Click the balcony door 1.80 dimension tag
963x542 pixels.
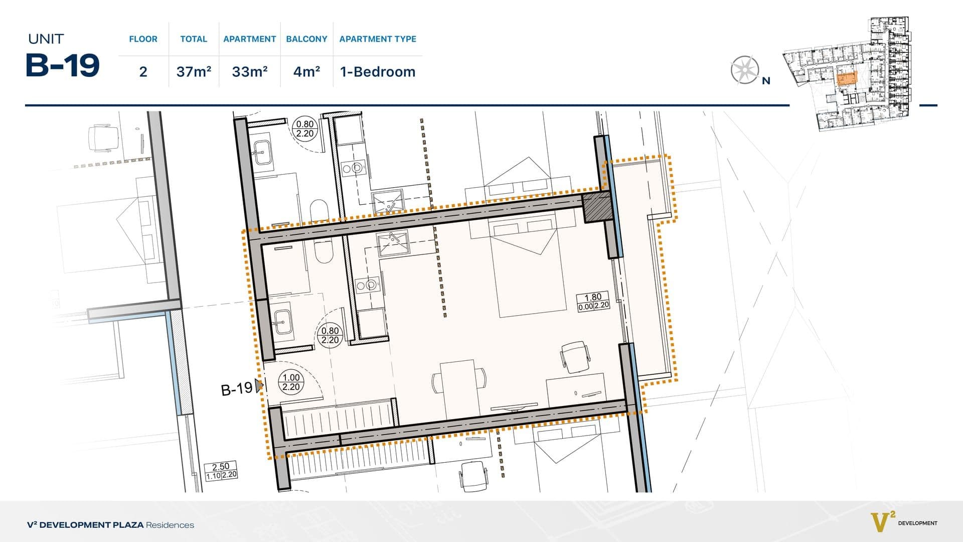coord(593,301)
